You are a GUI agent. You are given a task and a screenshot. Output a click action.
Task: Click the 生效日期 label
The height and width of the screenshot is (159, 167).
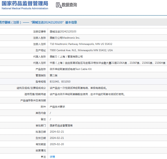click(41, 138)
